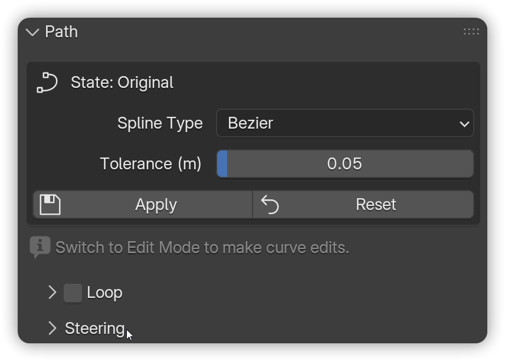Click the State: Original label
This screenshot has width=505, height=361.
(x=122, y=83)
